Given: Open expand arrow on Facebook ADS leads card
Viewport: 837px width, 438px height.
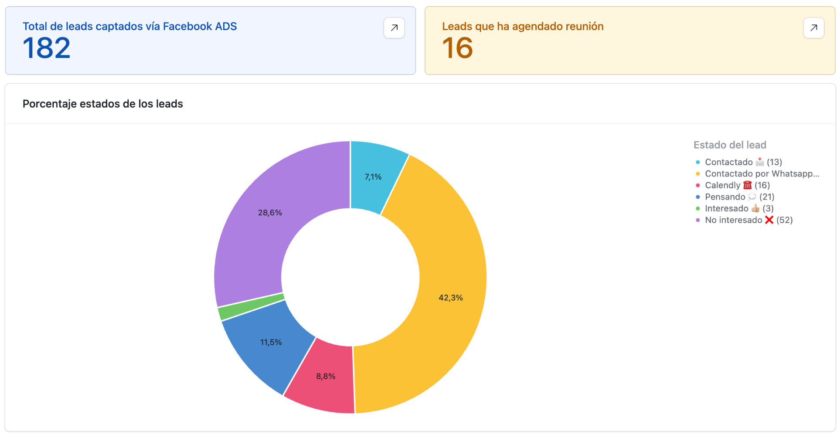Looking at the screenshot, I should point(394,28).
